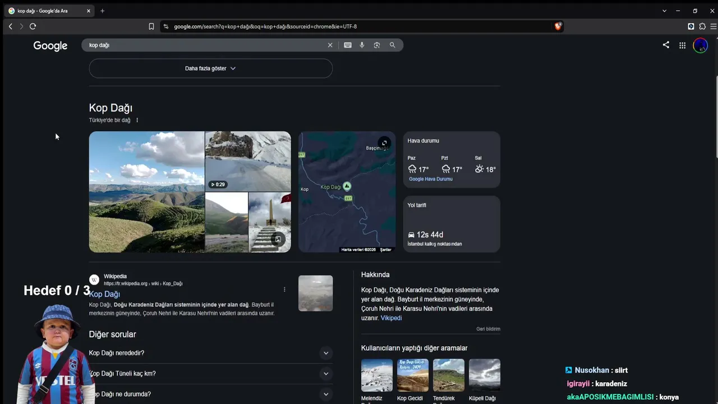Open the on-screen keyboard input tool
Image resolution: width=718 pixels, height=404 pixels.
[x=348, y=45]
